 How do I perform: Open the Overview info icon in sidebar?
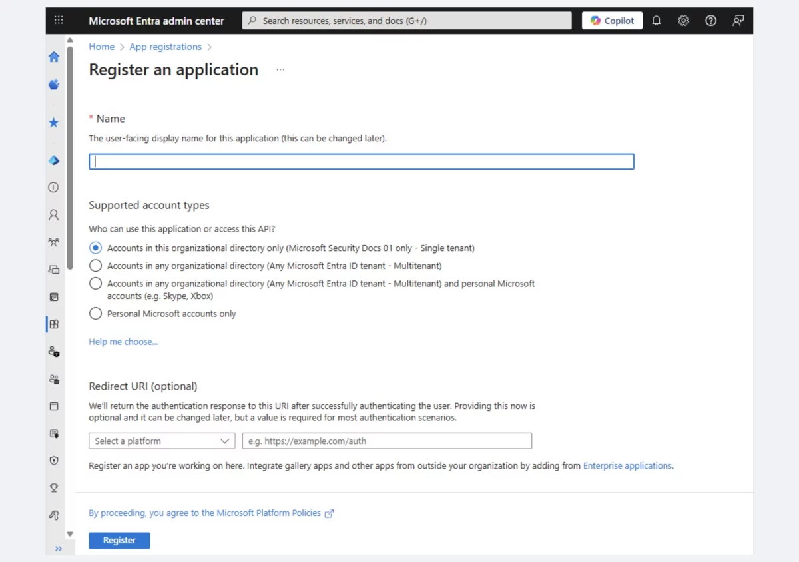[54, 188]
